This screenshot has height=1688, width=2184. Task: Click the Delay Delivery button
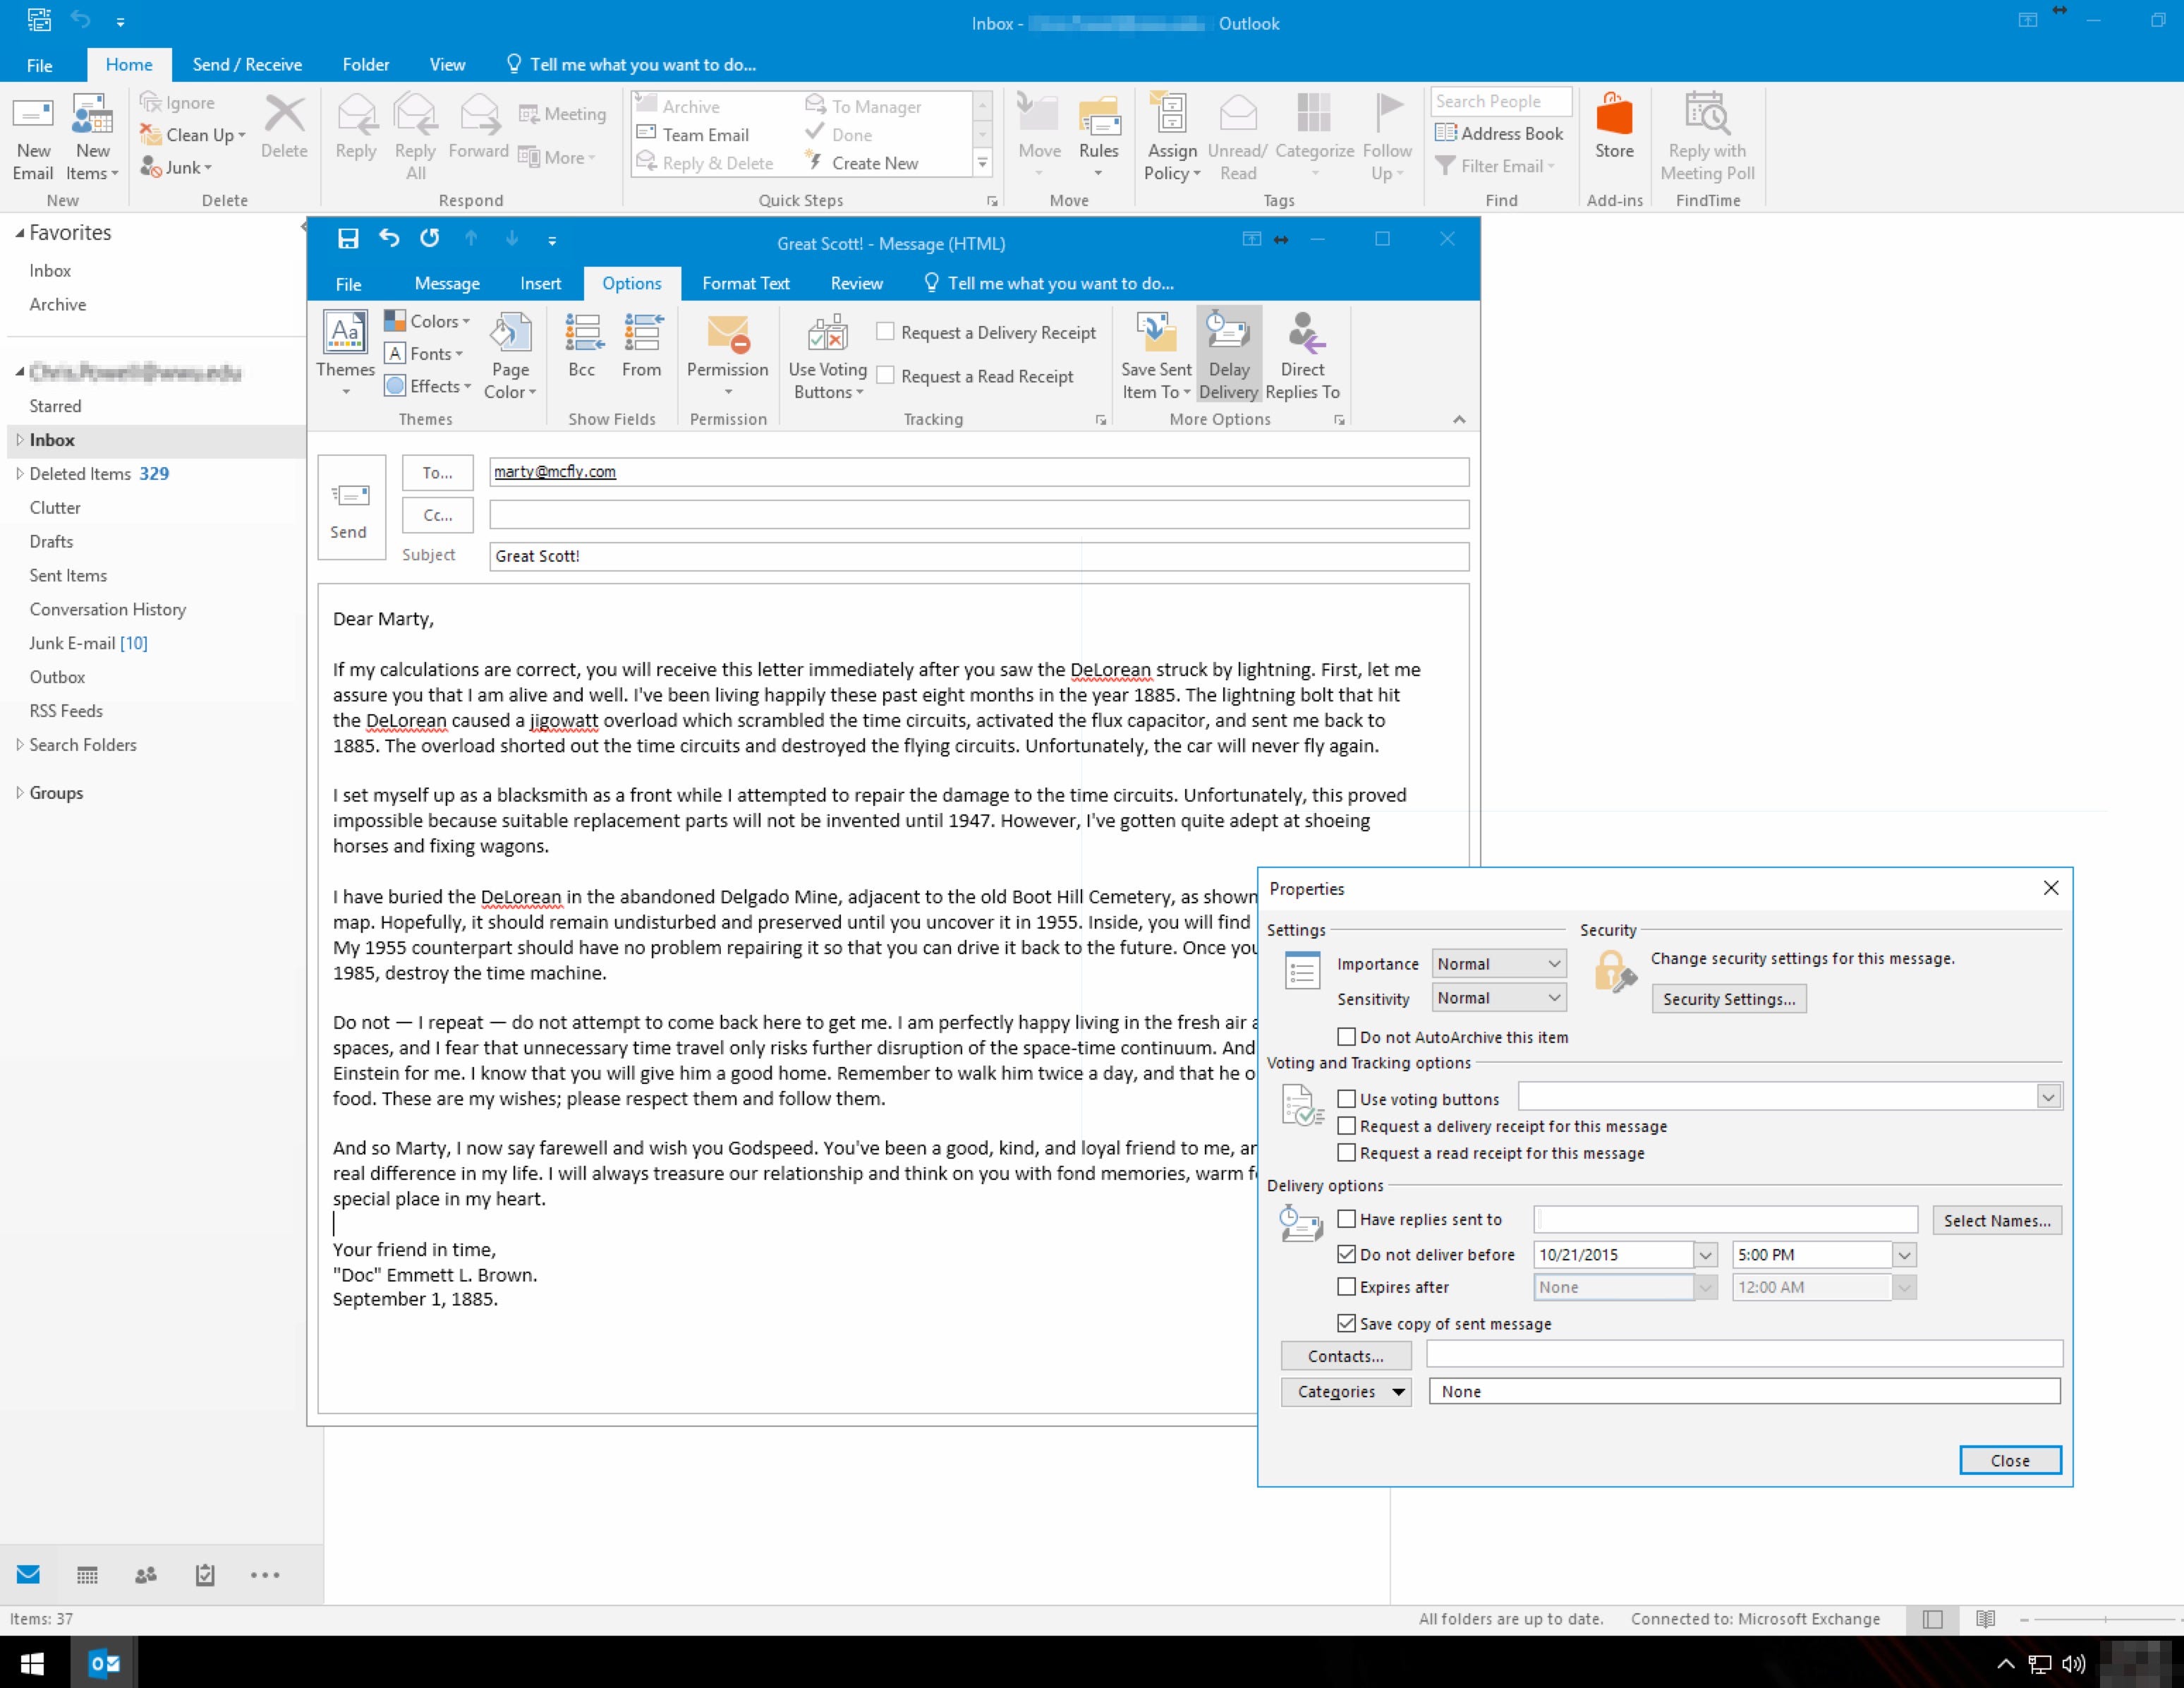point(1229,355)
